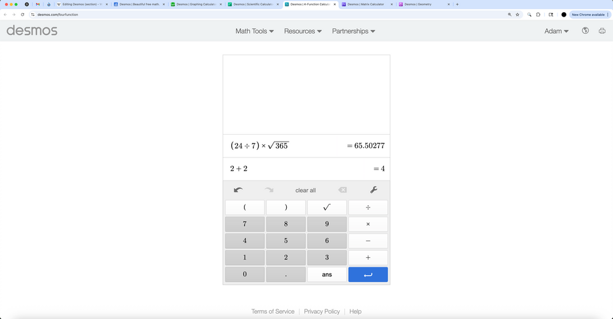Click the minus key
Screen dimensions: 613x319
368,241
